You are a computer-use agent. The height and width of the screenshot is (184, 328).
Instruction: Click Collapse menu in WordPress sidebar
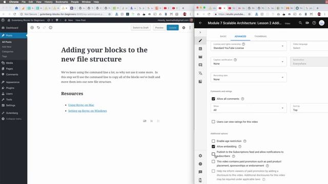click(x=13, y=119)
